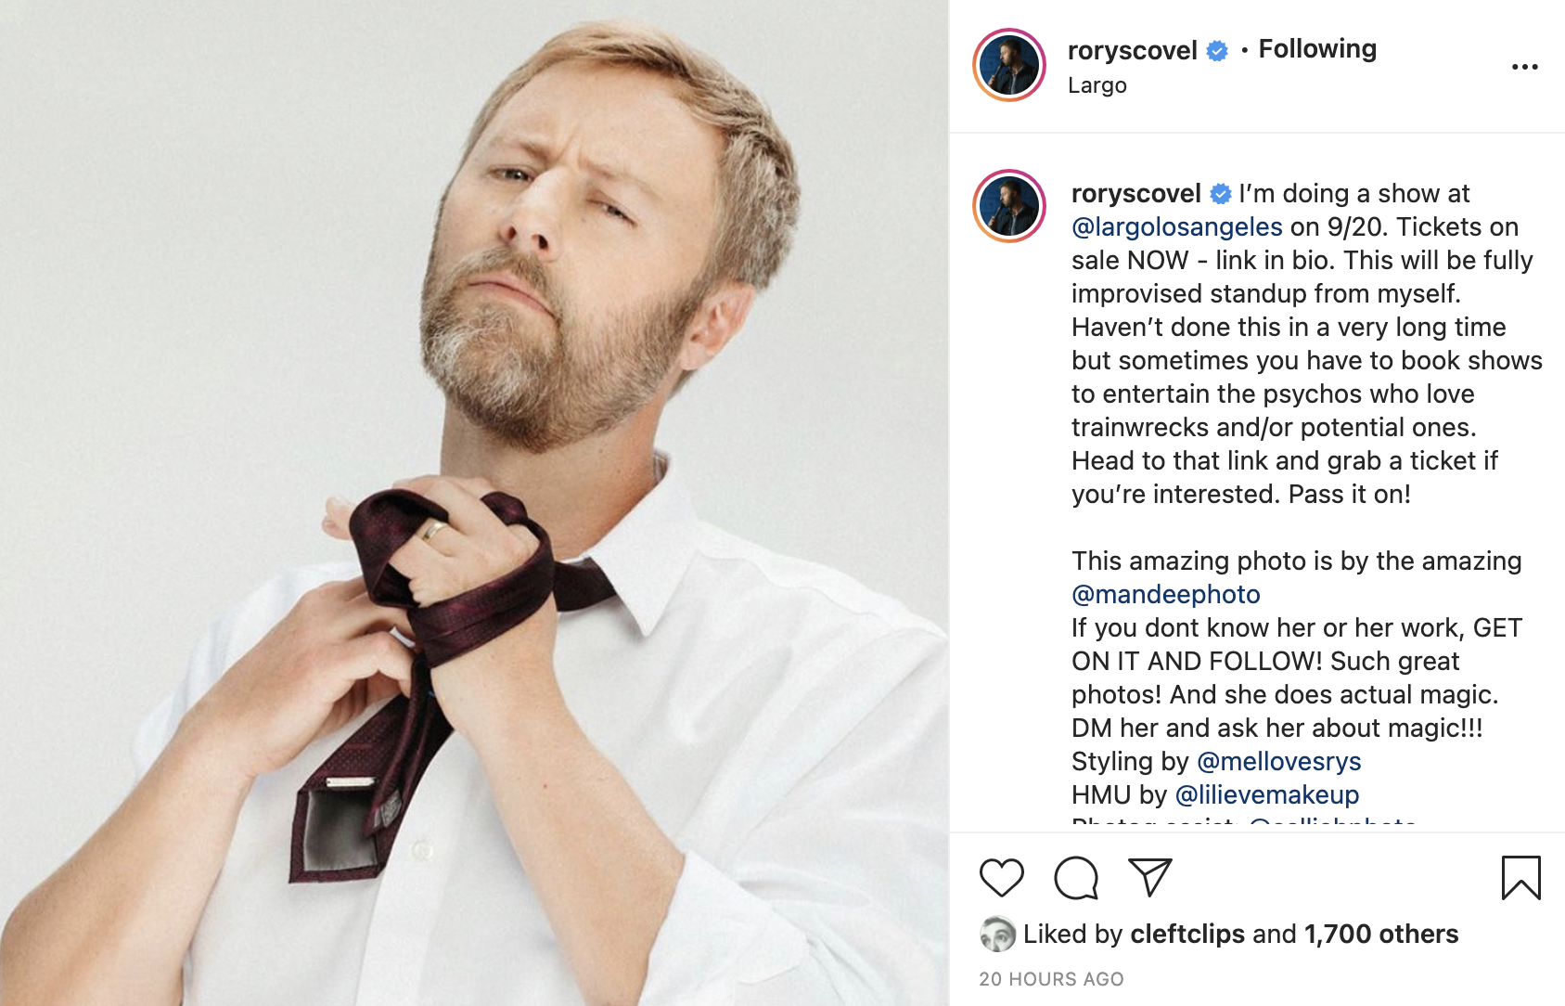Viewport: 1565px width, 1006px height.
Task: Open the cleftclips profile link
Action: (x=1187, y=934)
